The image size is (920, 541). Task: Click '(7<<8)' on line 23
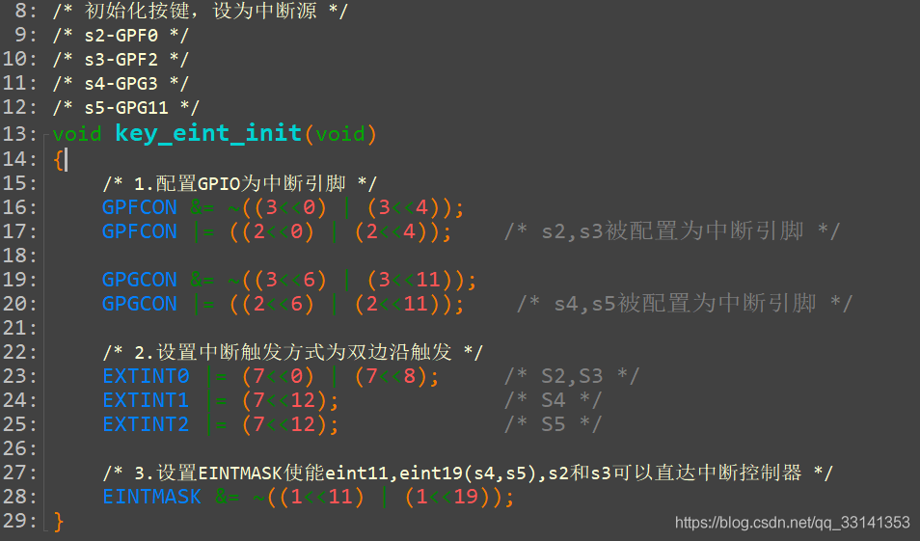pyautogui.click(x=392, y=375)
